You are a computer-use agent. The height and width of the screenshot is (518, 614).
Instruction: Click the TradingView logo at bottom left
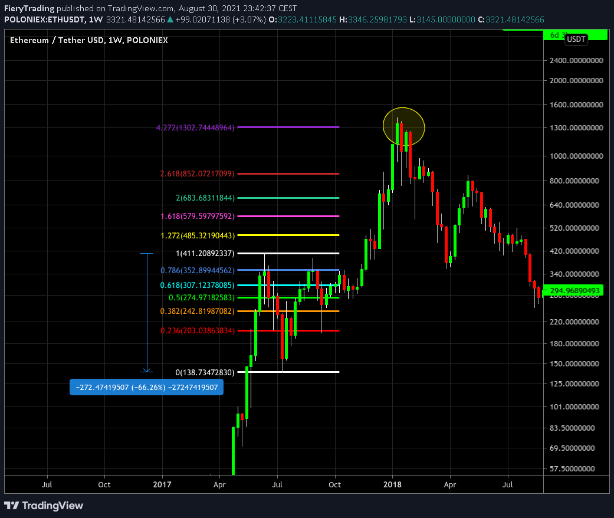pos(44,506)
